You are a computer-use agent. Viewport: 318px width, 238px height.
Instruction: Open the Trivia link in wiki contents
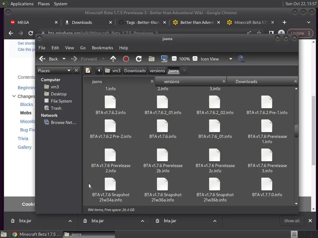[23, 139]
